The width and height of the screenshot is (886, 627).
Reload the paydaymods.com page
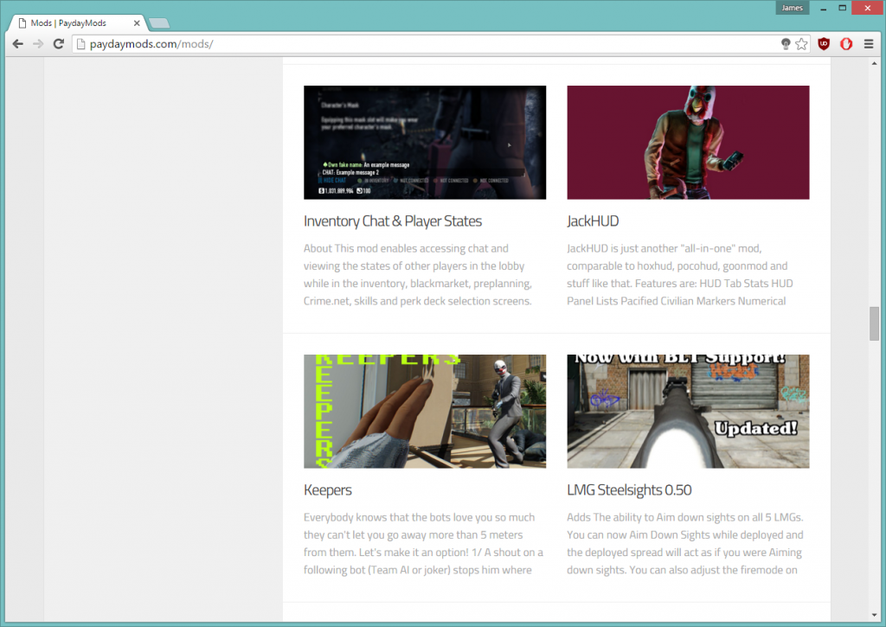[58, 44]
